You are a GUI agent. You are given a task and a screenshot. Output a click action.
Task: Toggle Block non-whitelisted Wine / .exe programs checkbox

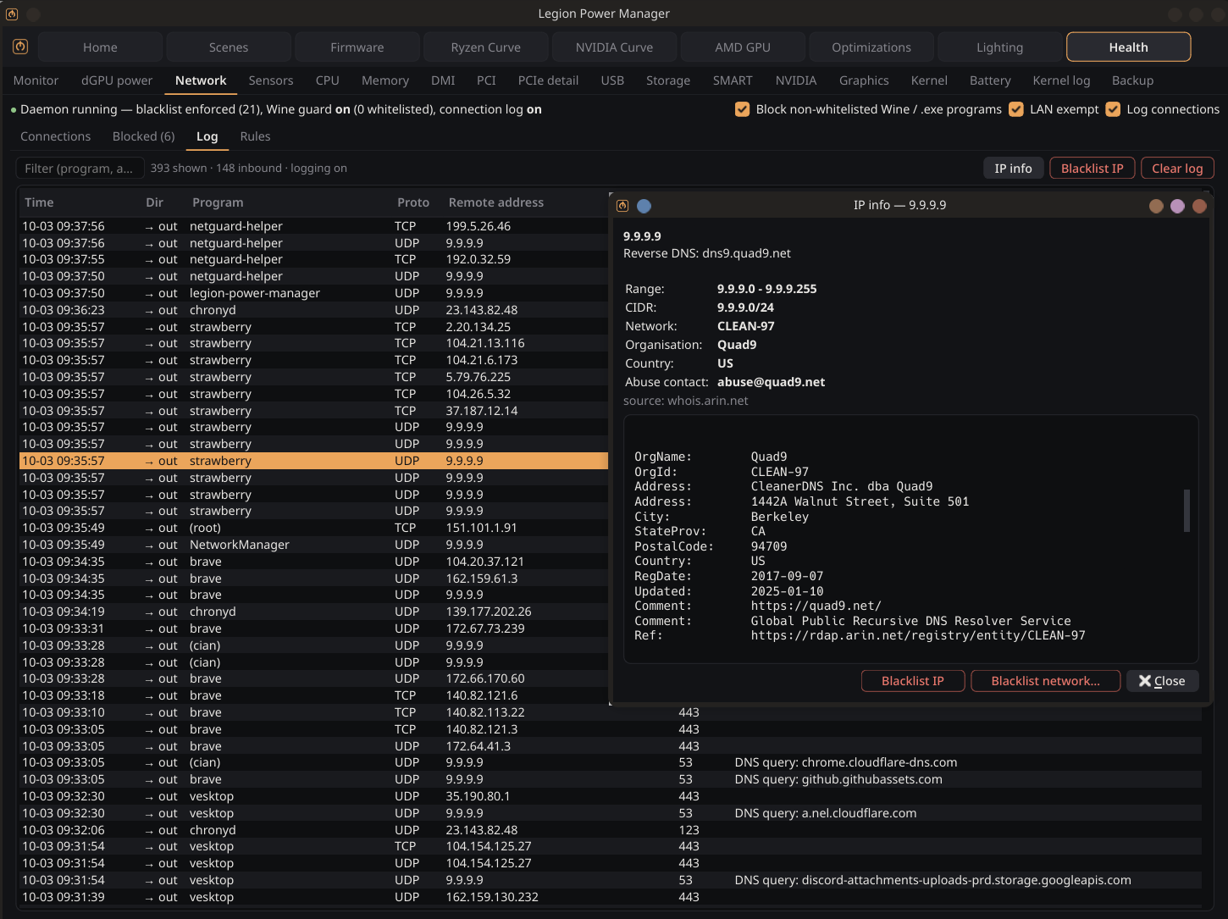click(742, 109)
